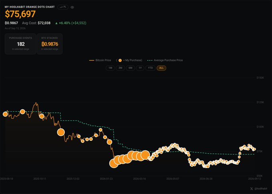Click the $75,697 portfolio value
The width and height of the screenshot is (272, 194).
pos(20,14)
